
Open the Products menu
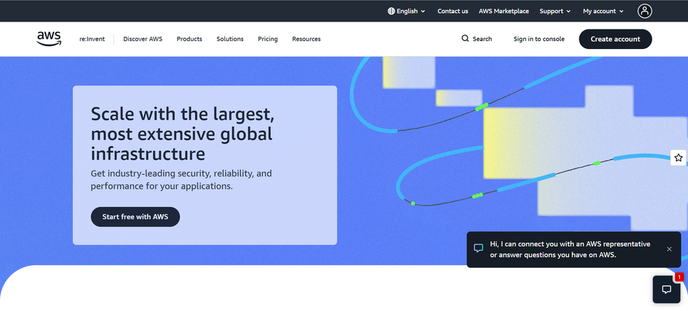(x=189, y=38)
